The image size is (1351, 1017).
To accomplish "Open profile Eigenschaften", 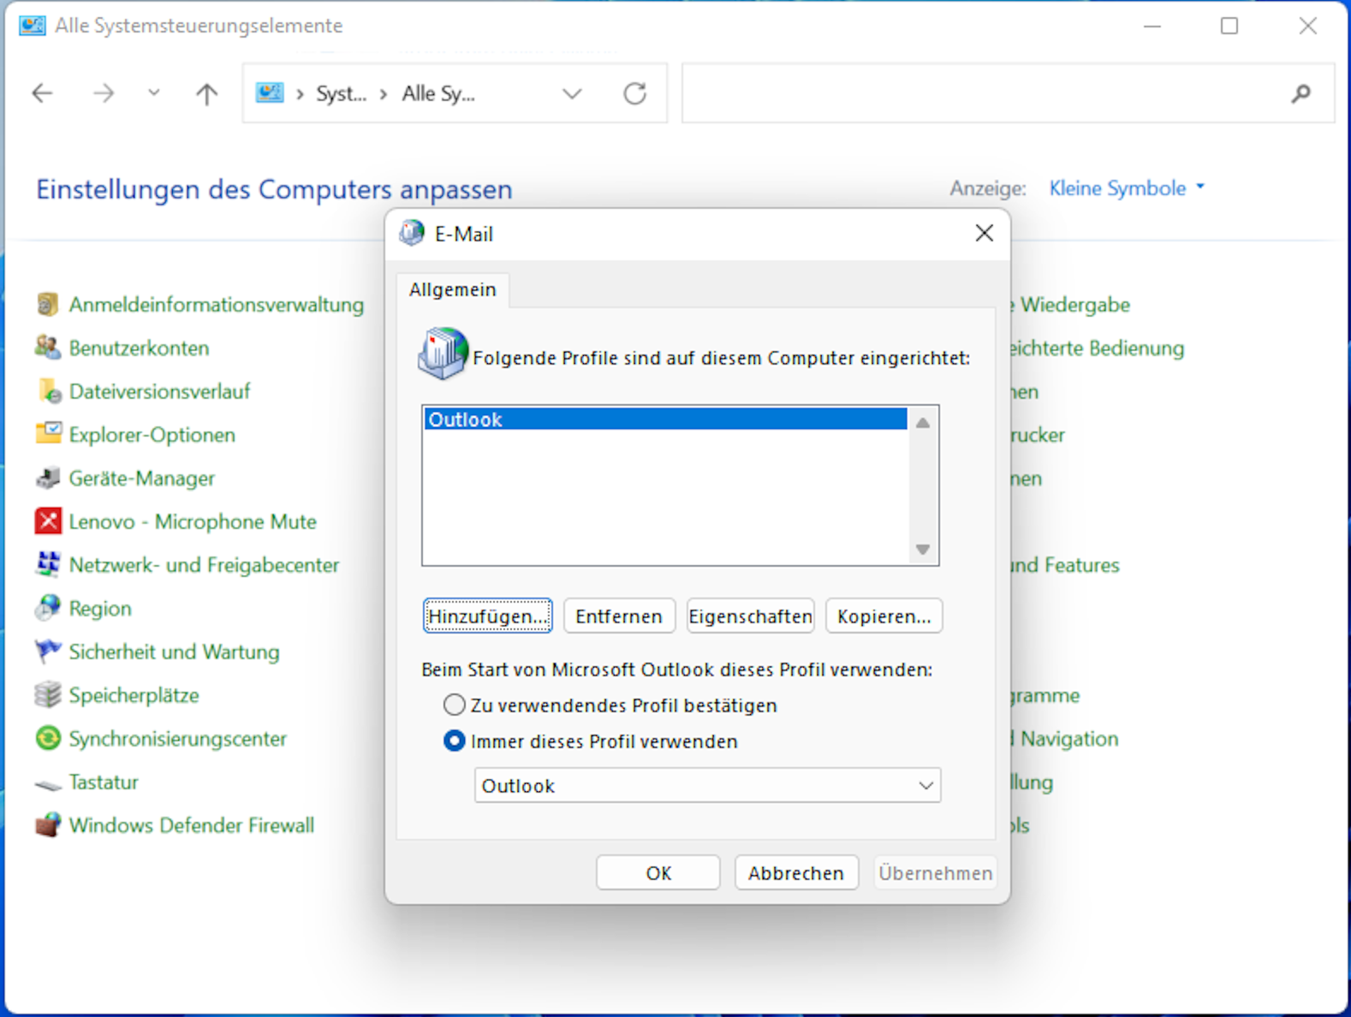I will point(750,616).
